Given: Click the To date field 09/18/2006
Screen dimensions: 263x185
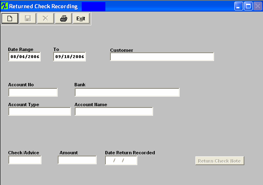Looking at the screenshot, I should pos(69,57).
